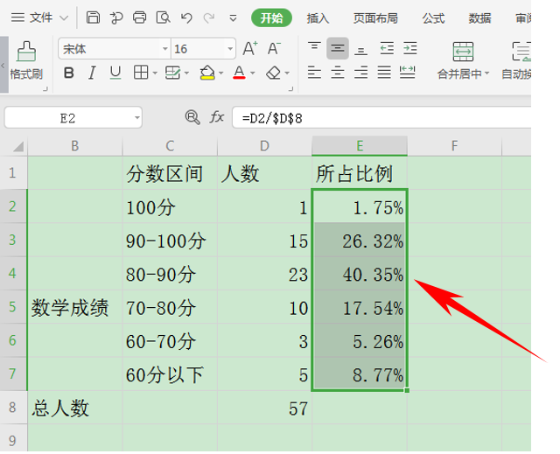Click the Redo arrow

point(209,17)
